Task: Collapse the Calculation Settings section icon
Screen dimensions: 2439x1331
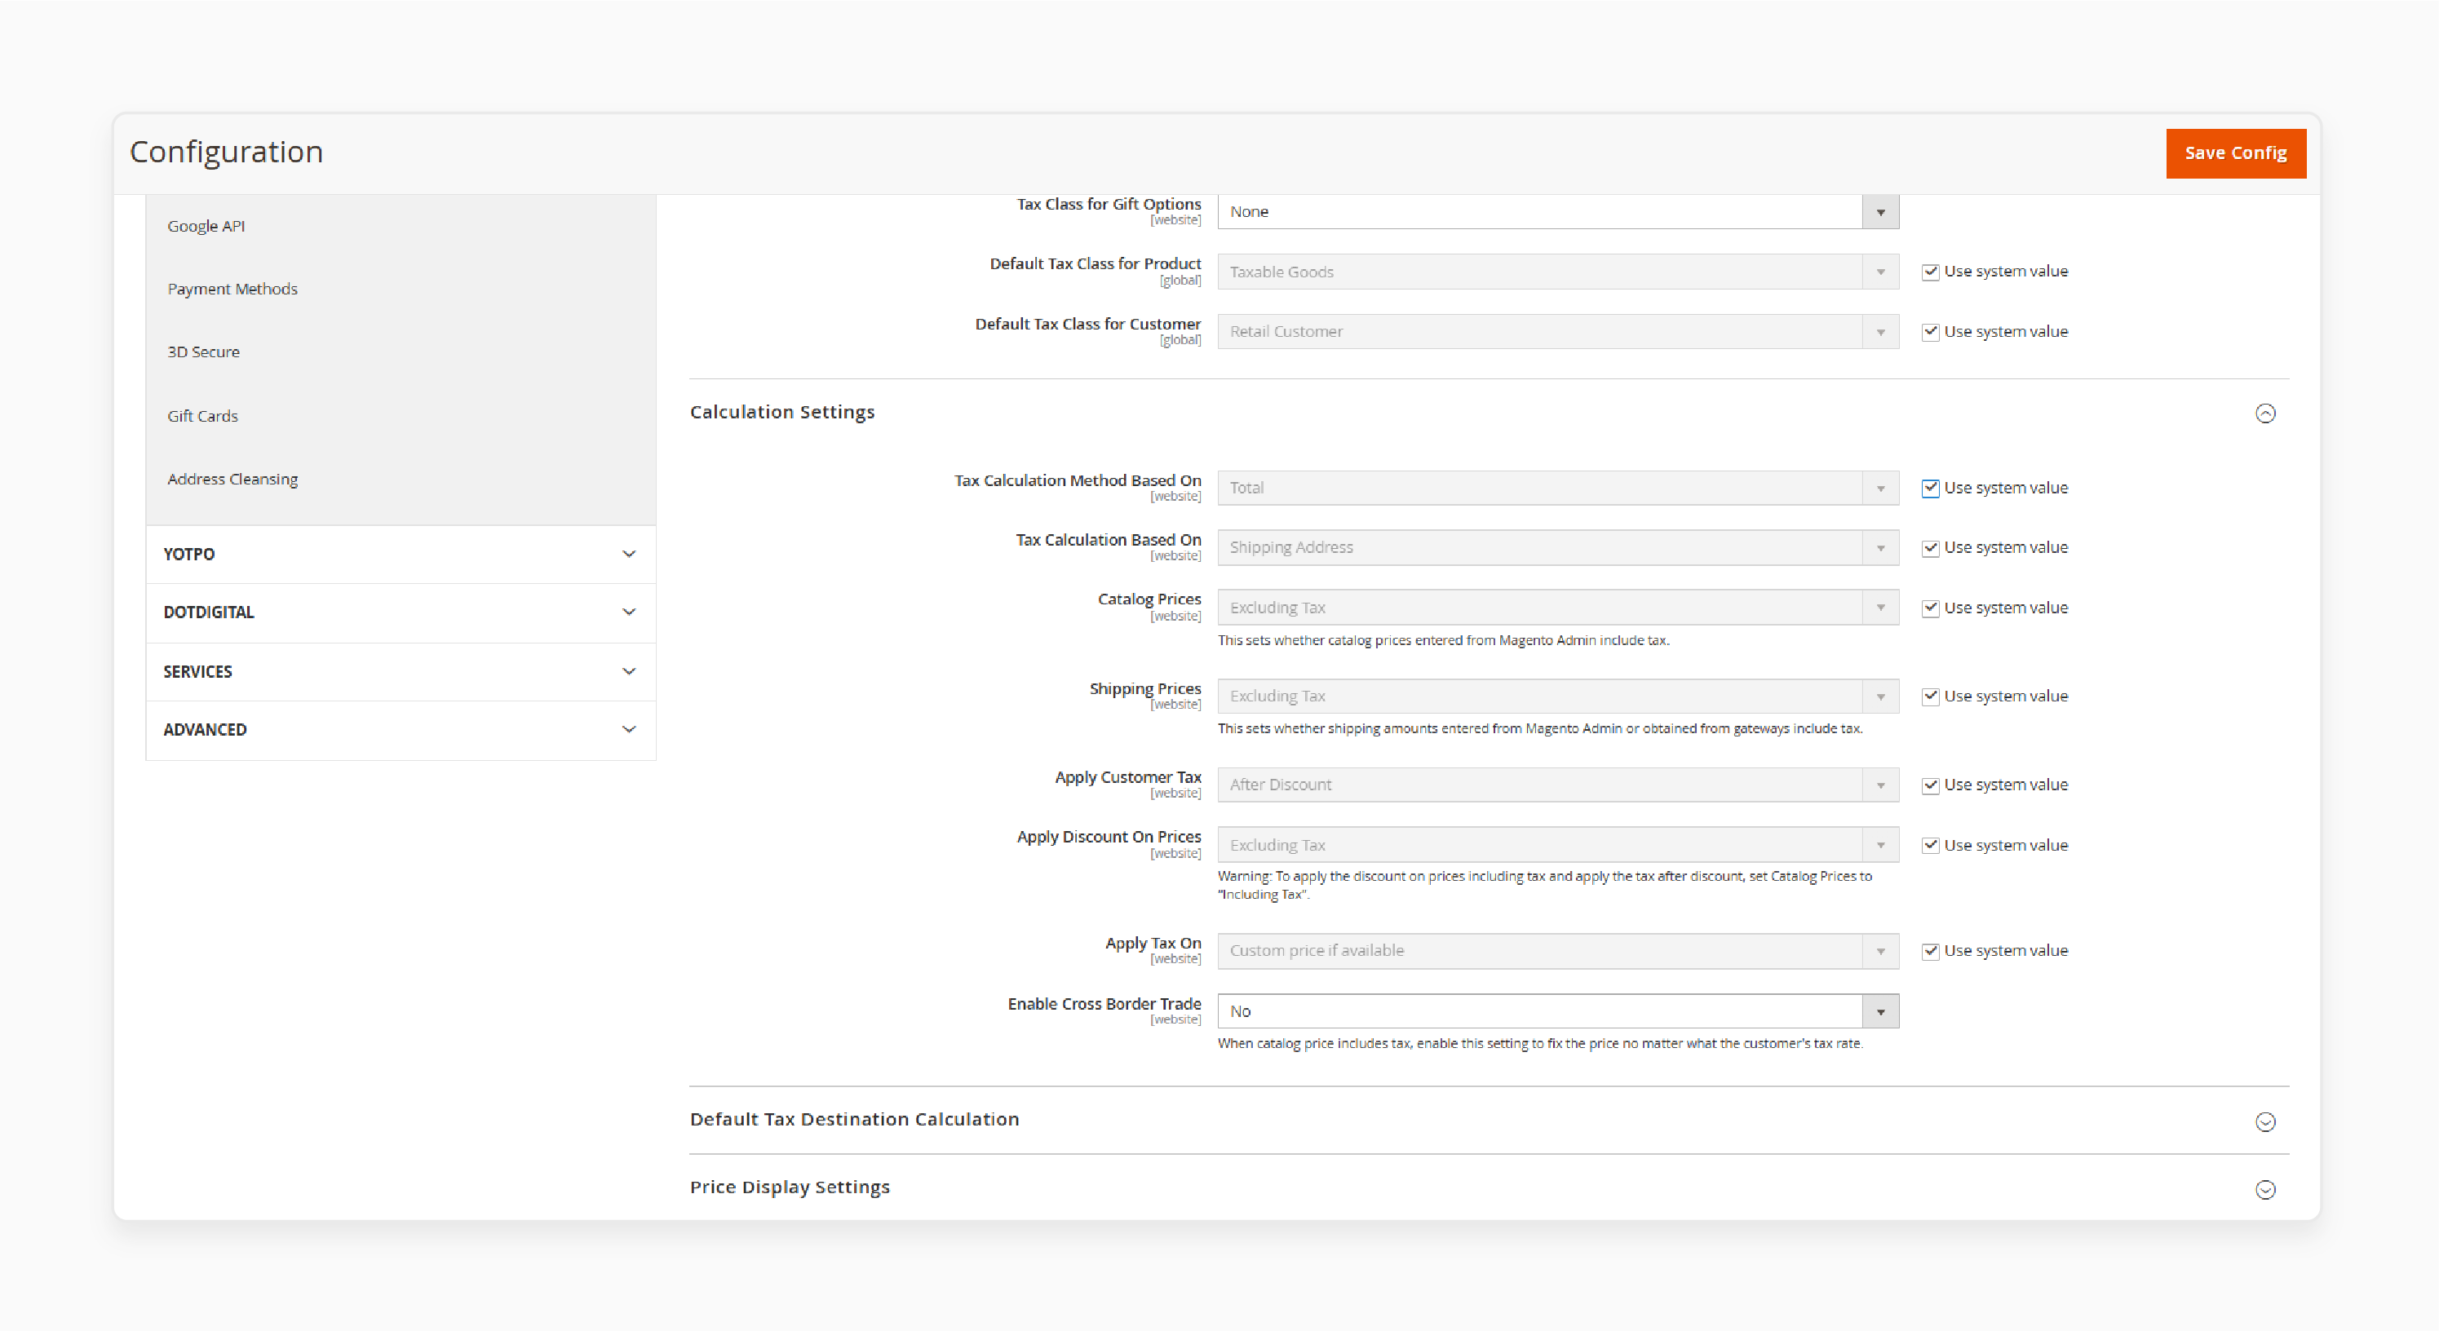Action: click(x=2264, y=413)
